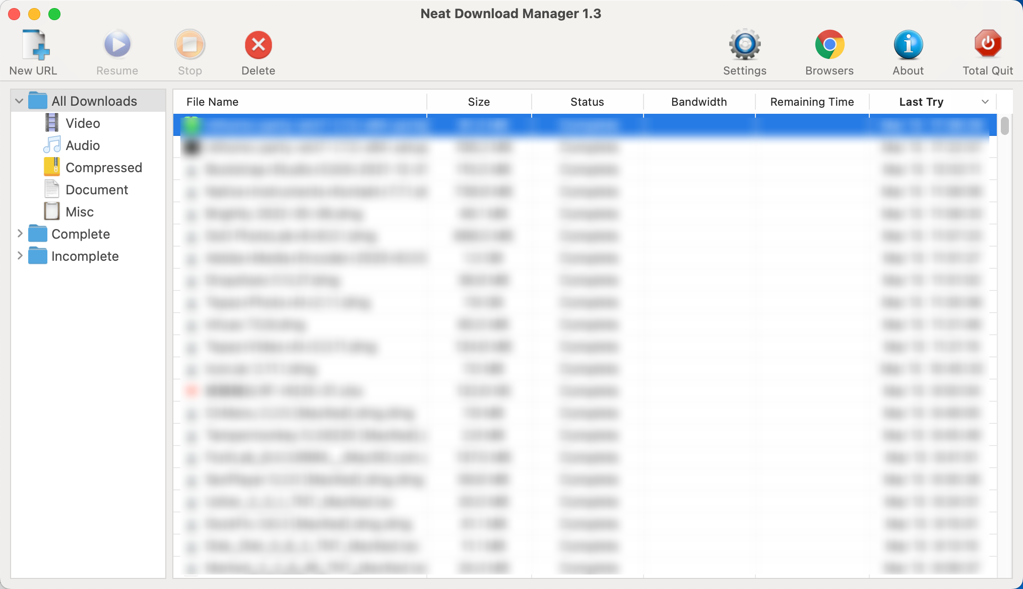
Task: Click the About info icon
Action: pos(908,45)
